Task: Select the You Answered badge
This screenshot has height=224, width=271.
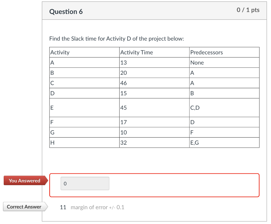Action: (x=24, y=181)
